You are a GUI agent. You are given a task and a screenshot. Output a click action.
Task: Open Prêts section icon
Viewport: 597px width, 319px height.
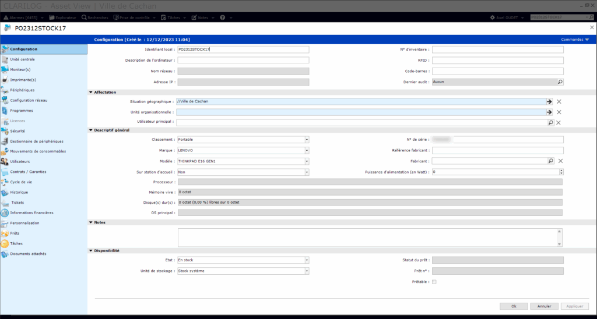pos(5,233)
